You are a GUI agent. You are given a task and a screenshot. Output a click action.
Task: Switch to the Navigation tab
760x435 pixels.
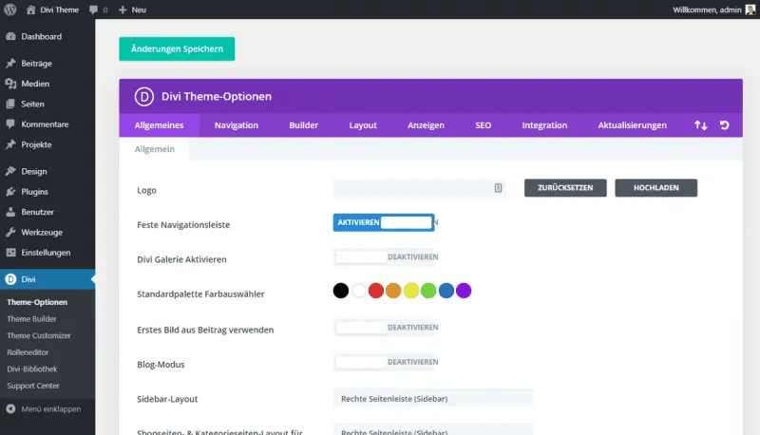point(237,125)
